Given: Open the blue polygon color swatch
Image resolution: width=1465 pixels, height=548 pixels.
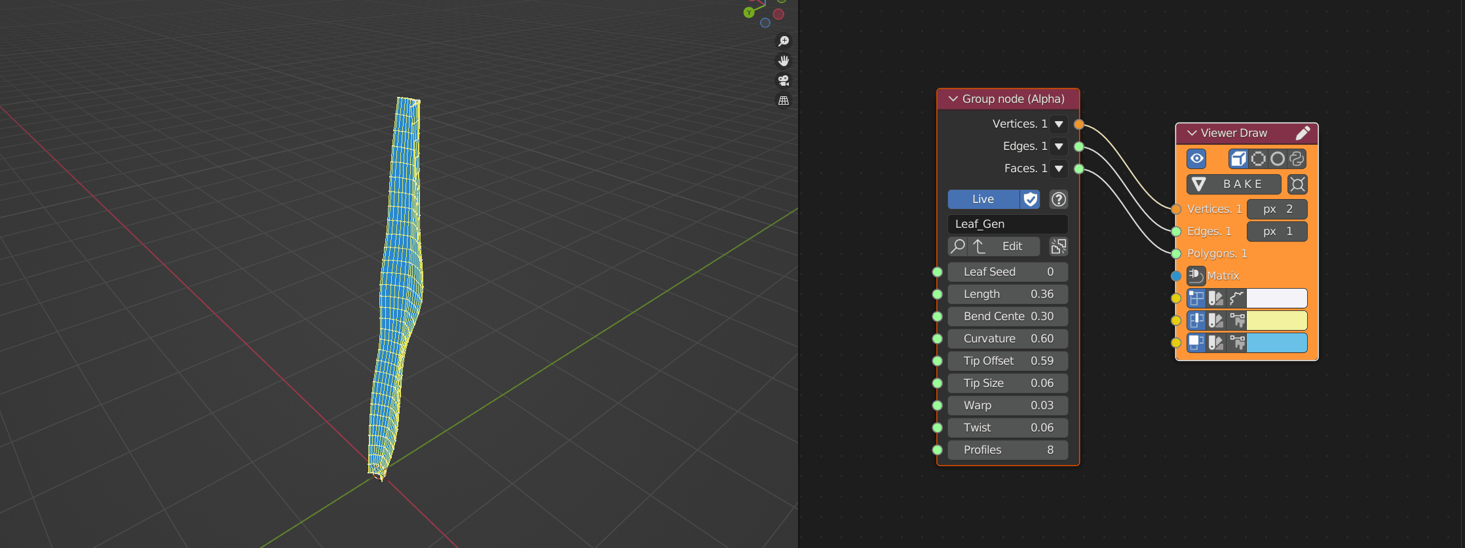Looking at the screenshot, I should click(x=1276, y=342).
